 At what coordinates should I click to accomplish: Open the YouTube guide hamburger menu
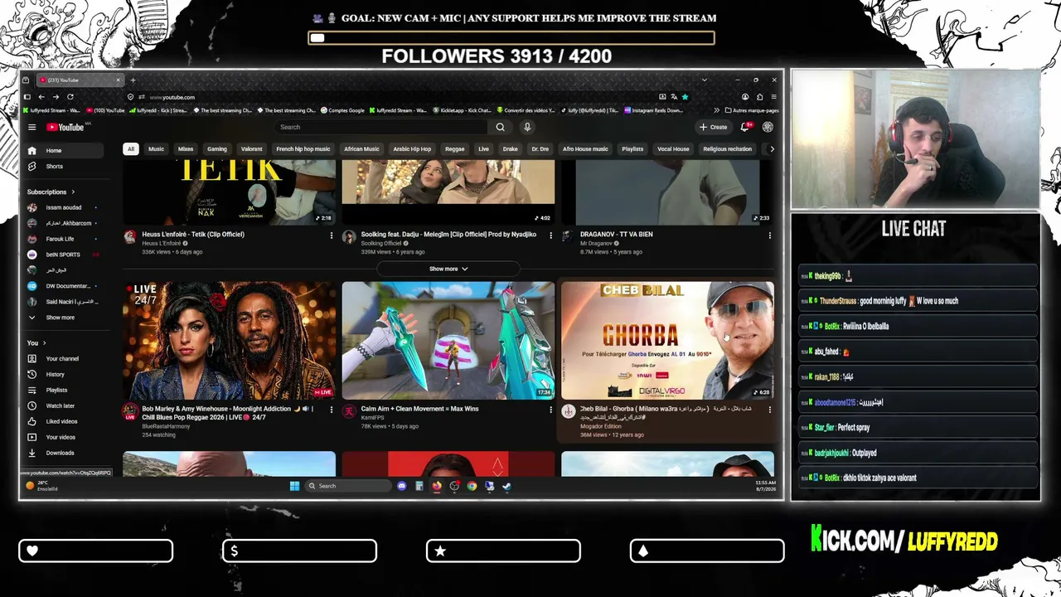pyautogui.click(x=31, y=127)
